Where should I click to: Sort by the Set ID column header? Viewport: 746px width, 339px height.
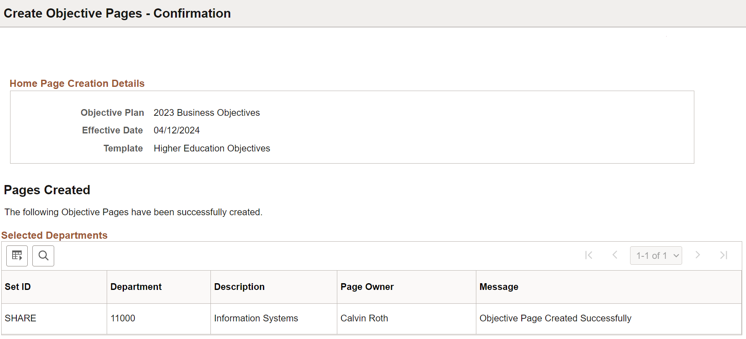click(18, 287)
